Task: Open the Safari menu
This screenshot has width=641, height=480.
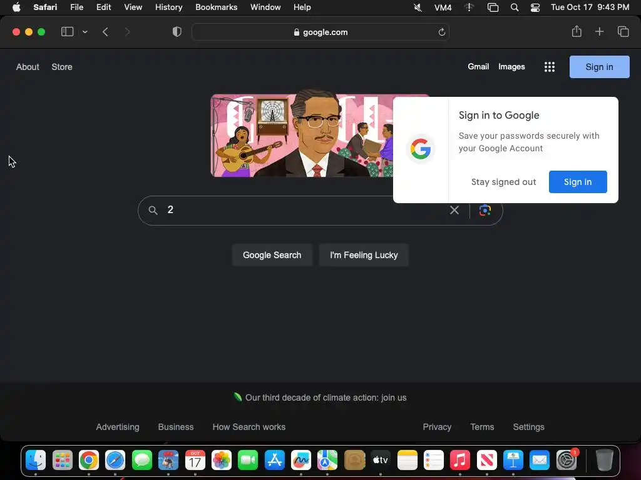Action: pyautogui.click(x=45, y=7)
